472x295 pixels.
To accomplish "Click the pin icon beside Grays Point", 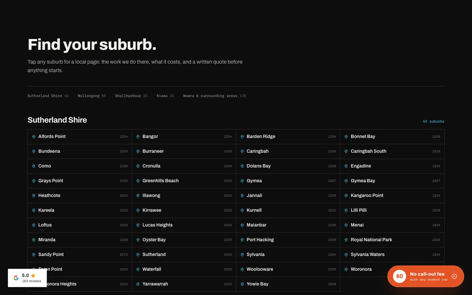I will point(34,181).
